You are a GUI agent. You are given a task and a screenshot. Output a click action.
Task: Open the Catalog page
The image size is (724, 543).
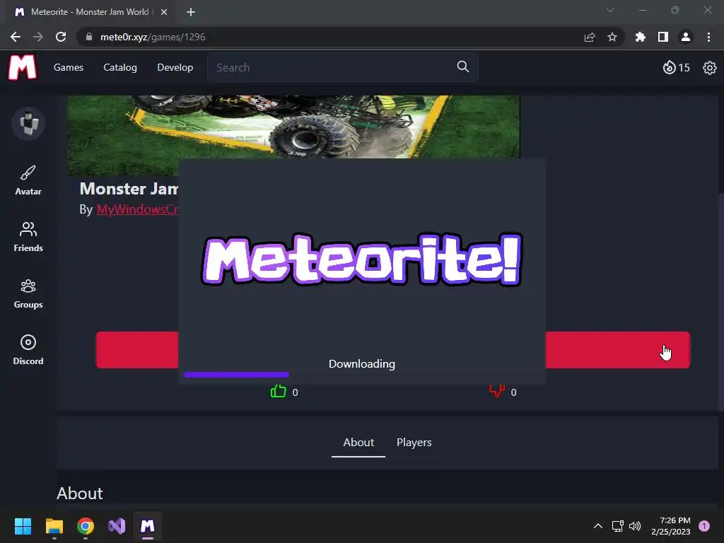[120, 67]
